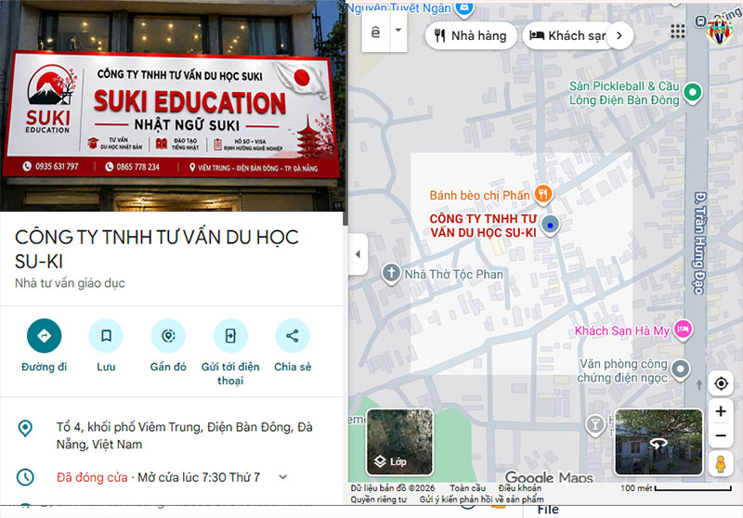Pick up Street View pegman
The width and height of the screenshot is (743, 518).
pyautogui.click(x=721, y=463)
